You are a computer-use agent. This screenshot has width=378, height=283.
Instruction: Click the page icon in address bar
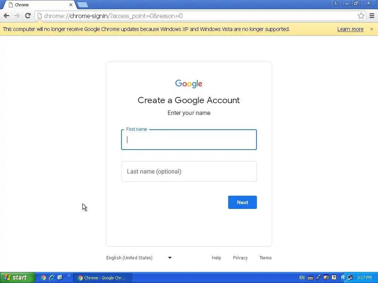click(39, 16)
